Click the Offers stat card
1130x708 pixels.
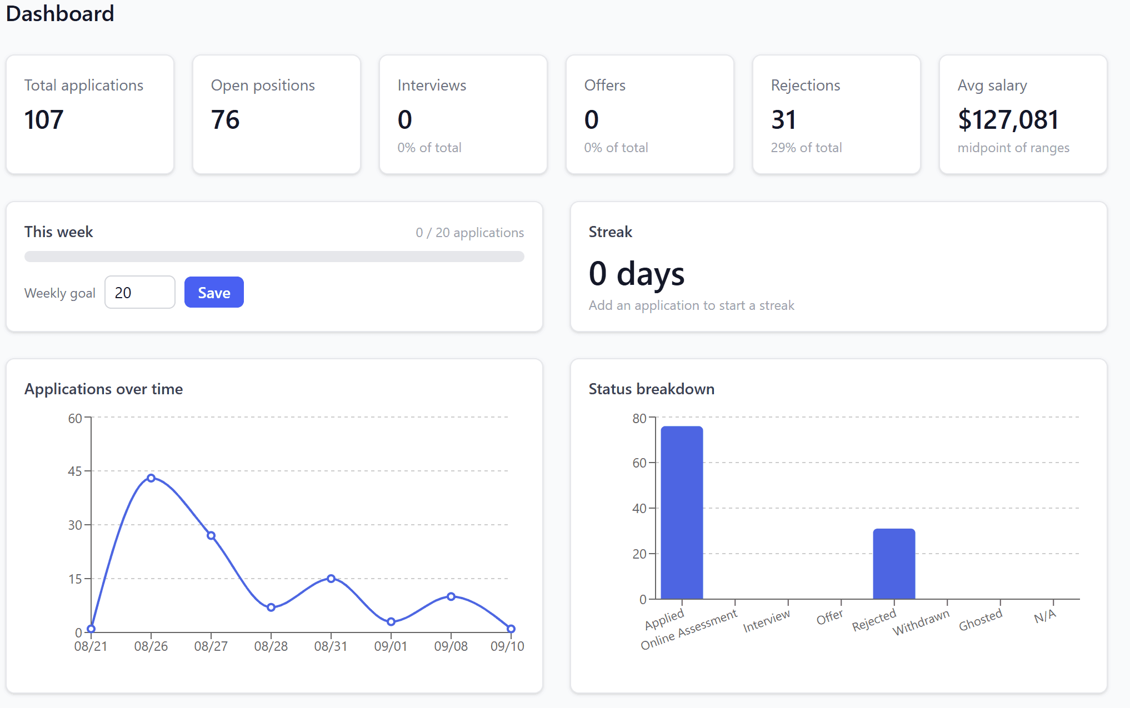click(650, 114)
